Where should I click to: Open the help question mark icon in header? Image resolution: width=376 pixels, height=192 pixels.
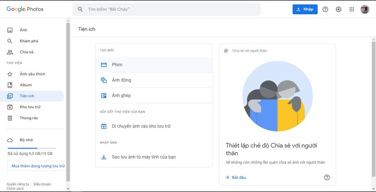[325, 10]
